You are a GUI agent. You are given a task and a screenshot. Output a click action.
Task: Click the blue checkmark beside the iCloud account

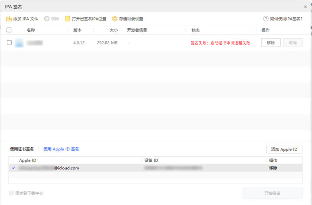click(13, 168)
